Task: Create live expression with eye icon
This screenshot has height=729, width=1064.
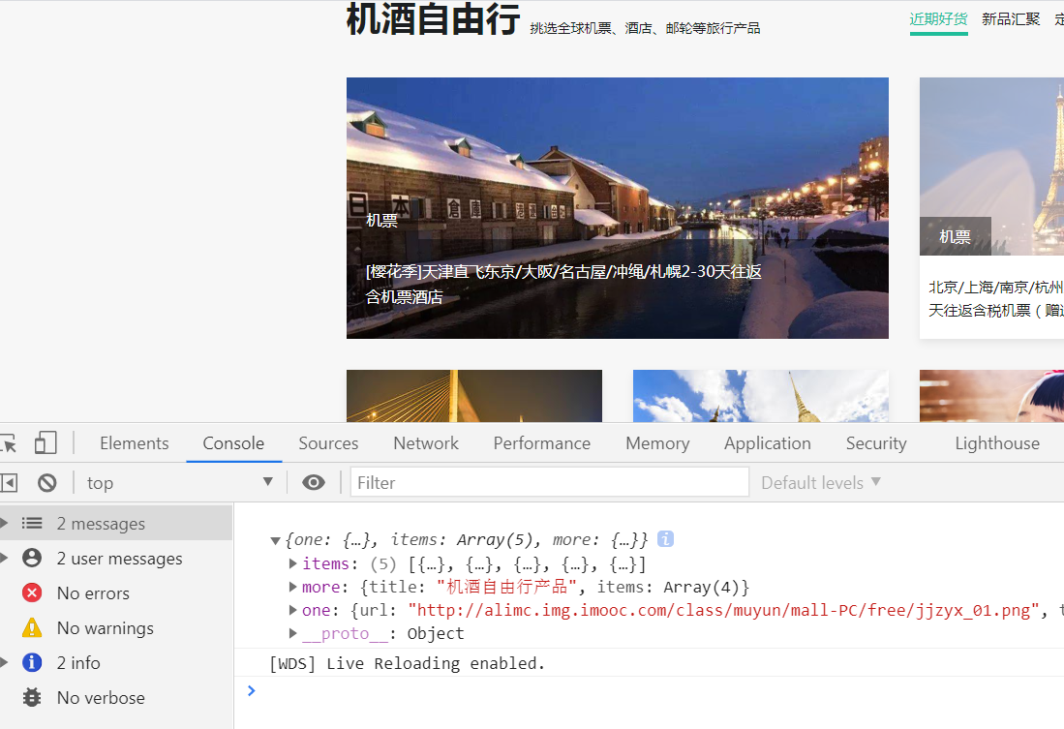Action: 313,482
